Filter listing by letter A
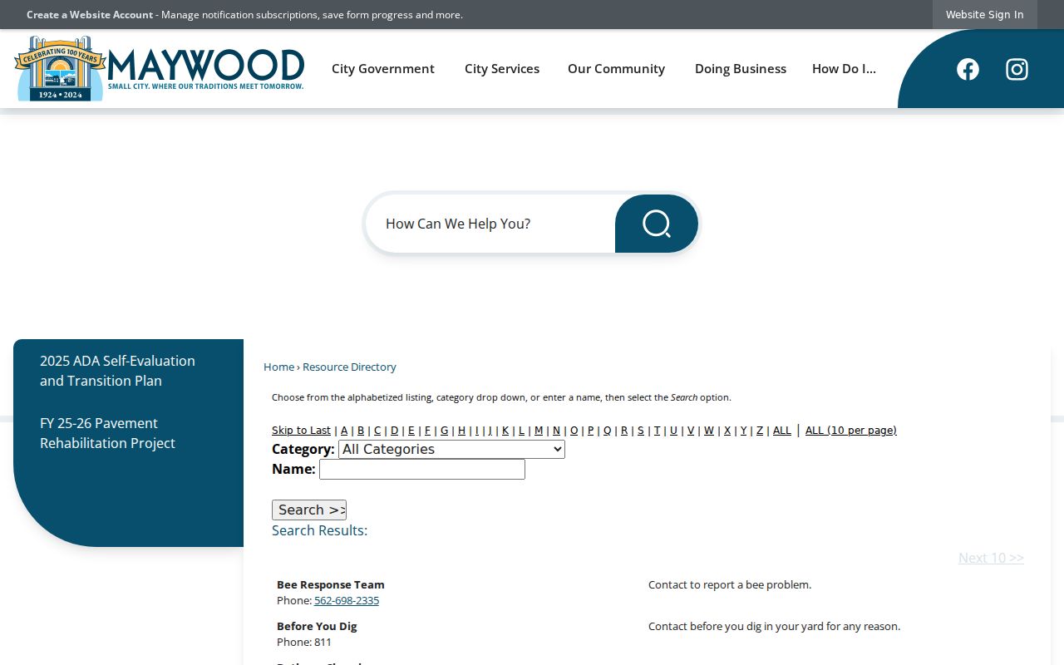 (x=344, y=431)
